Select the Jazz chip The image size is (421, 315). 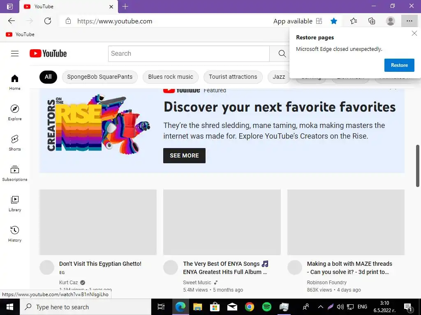tap(279, 77)
